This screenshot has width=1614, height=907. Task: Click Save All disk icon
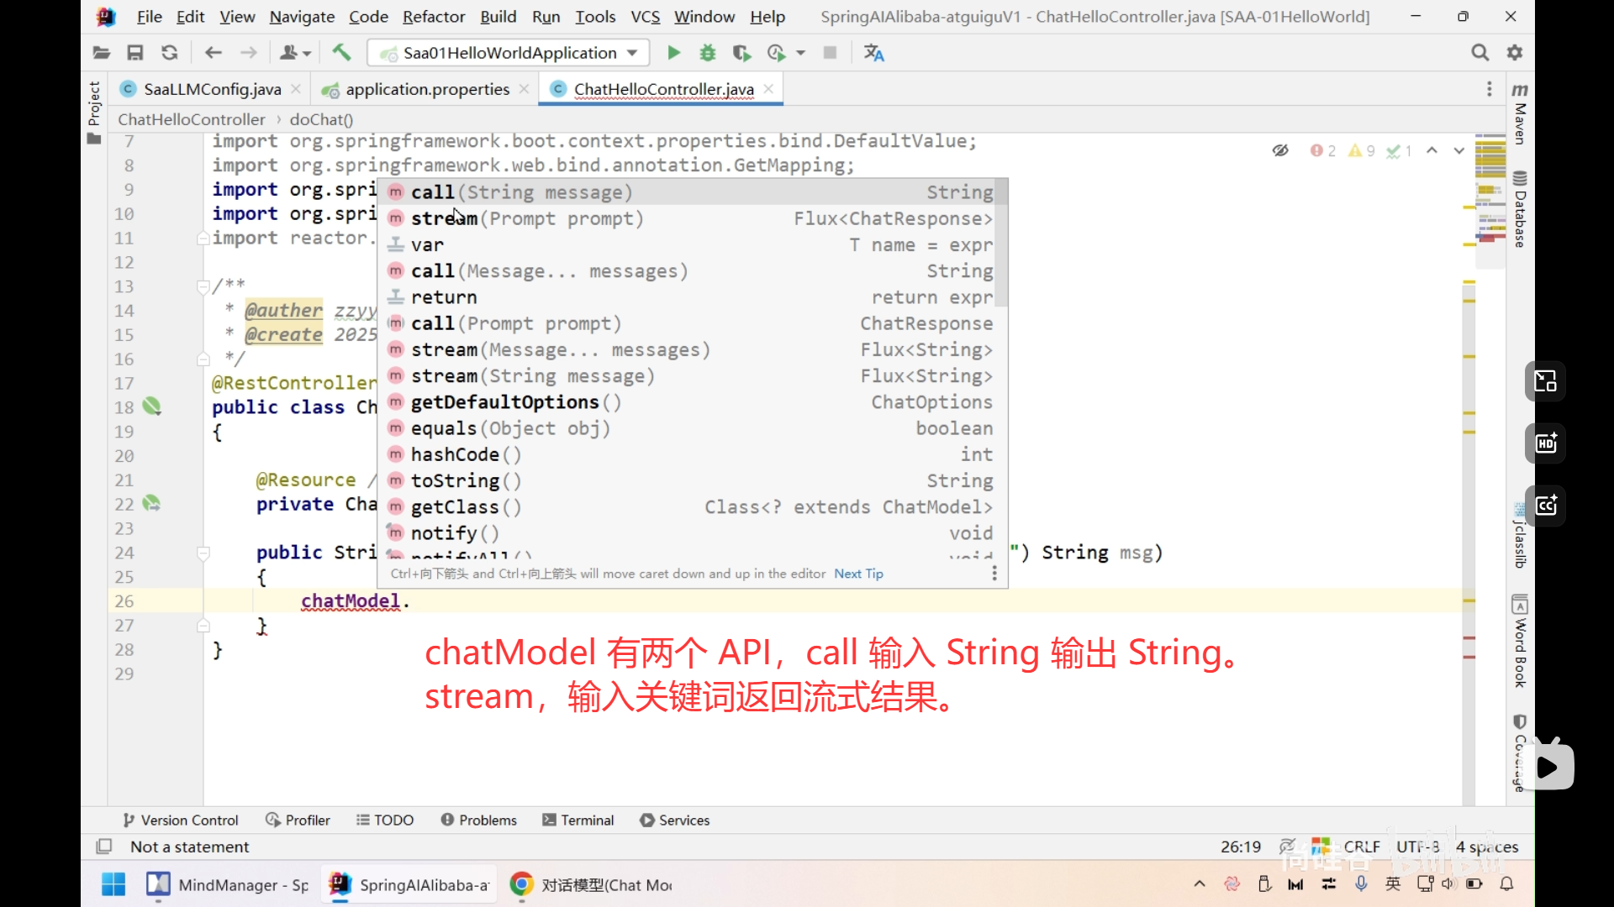134,53
